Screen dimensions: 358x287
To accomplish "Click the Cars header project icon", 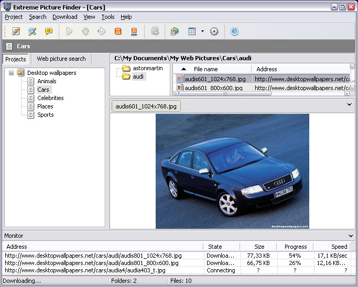I will (9, 46).
